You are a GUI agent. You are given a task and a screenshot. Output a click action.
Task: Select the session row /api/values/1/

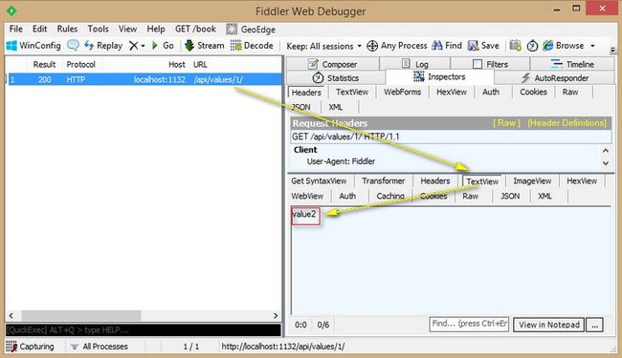point(144,79)
